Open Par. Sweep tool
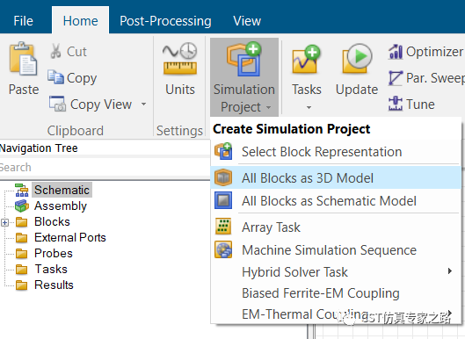 (x=426, y=78)
